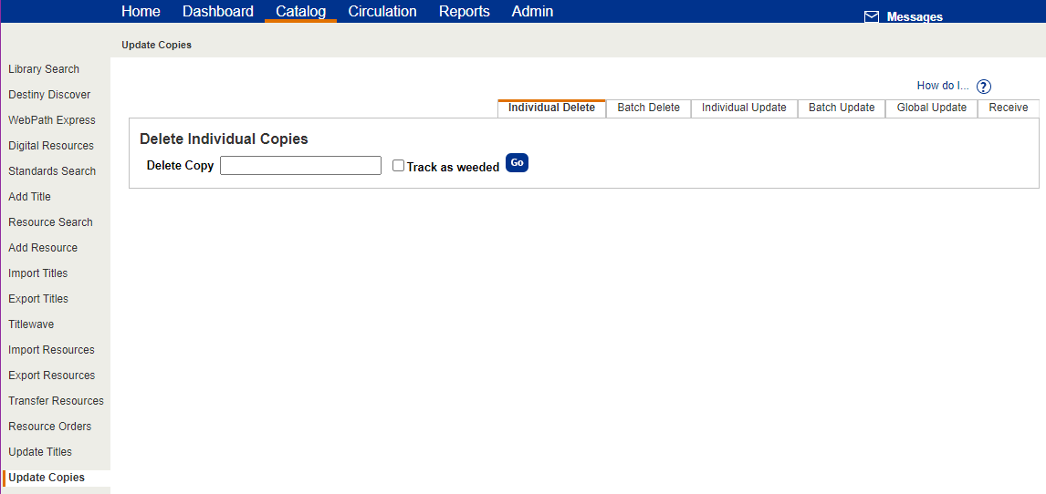
Task: Open Library Search in sidebar
Action: pos(44,69)
